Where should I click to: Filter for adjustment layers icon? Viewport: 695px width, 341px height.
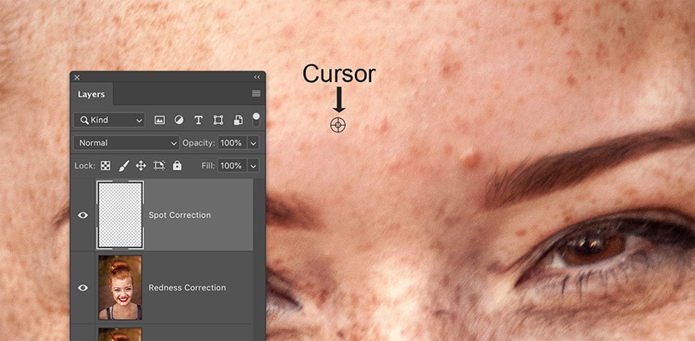(178, 120)
